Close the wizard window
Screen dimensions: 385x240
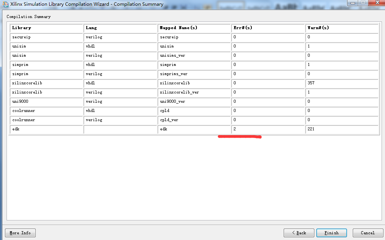point(377,3)
